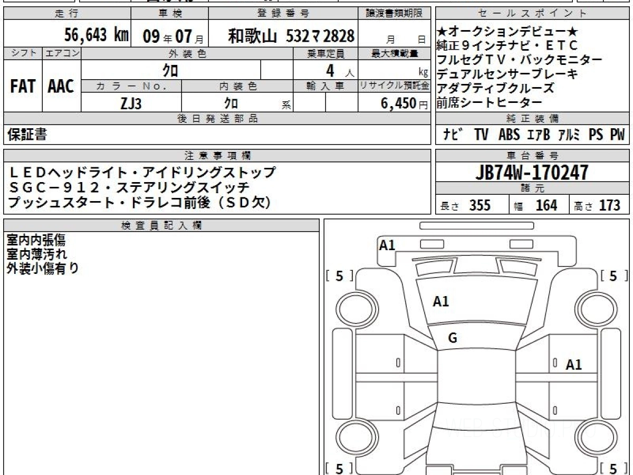The height and width of the screenshot is (475, 633).
Task: Select the カラーNo. header
Action: (132, 86)
